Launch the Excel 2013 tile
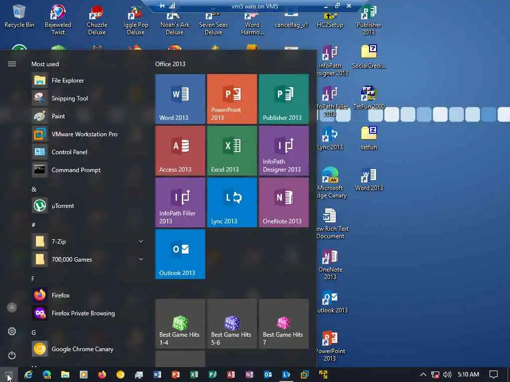510x382 pixels. [x=232, y=151]
